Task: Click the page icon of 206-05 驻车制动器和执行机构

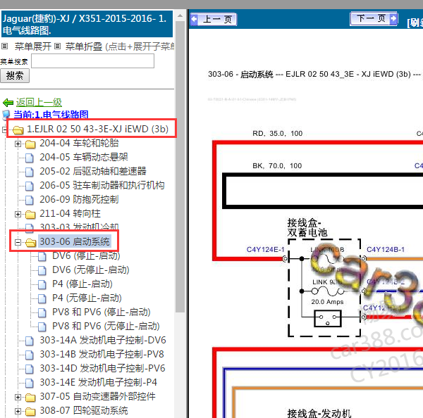Action: [x=30, y=186]
